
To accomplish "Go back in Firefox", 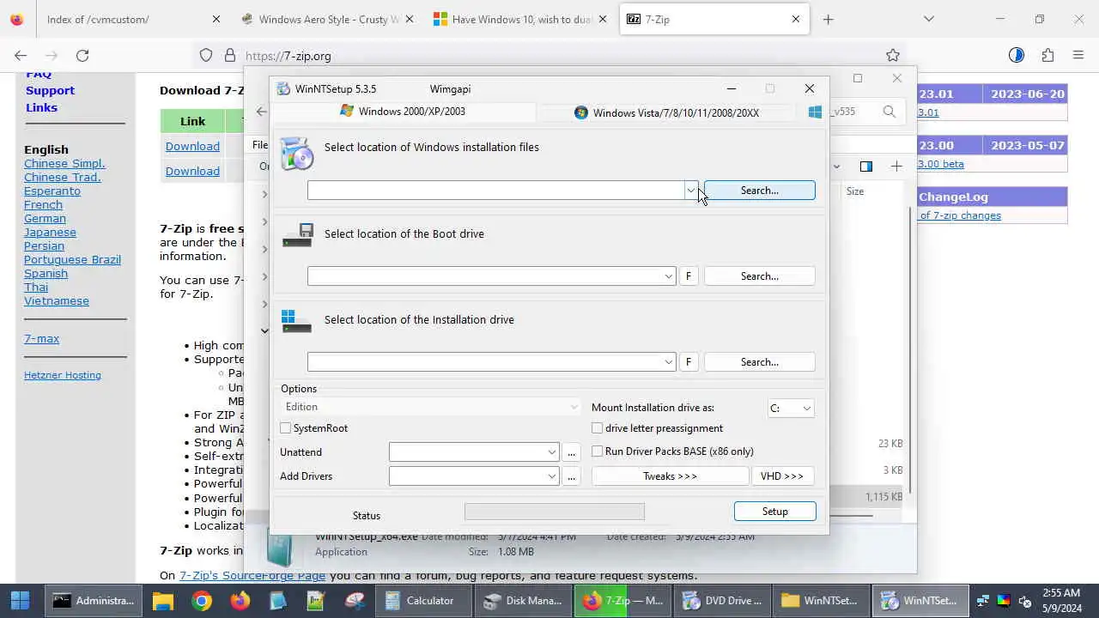I will [21, 55].
